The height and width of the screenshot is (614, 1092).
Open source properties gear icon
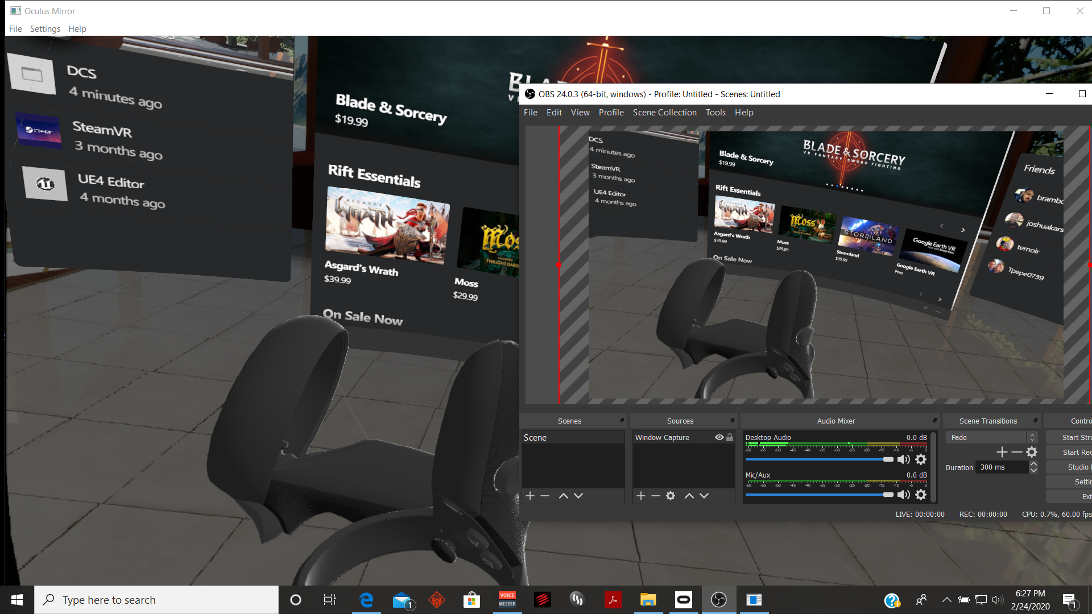pos(671,496)
